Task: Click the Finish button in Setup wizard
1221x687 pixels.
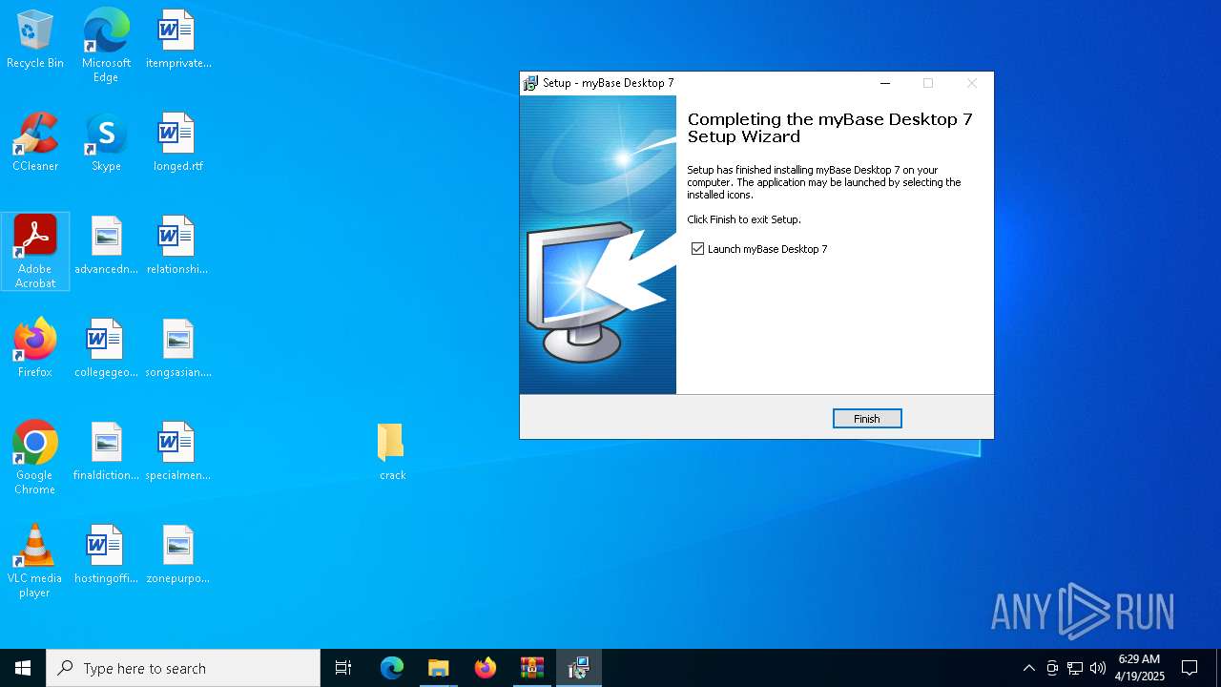Action: pyautogui.click(x=867, y=419)
